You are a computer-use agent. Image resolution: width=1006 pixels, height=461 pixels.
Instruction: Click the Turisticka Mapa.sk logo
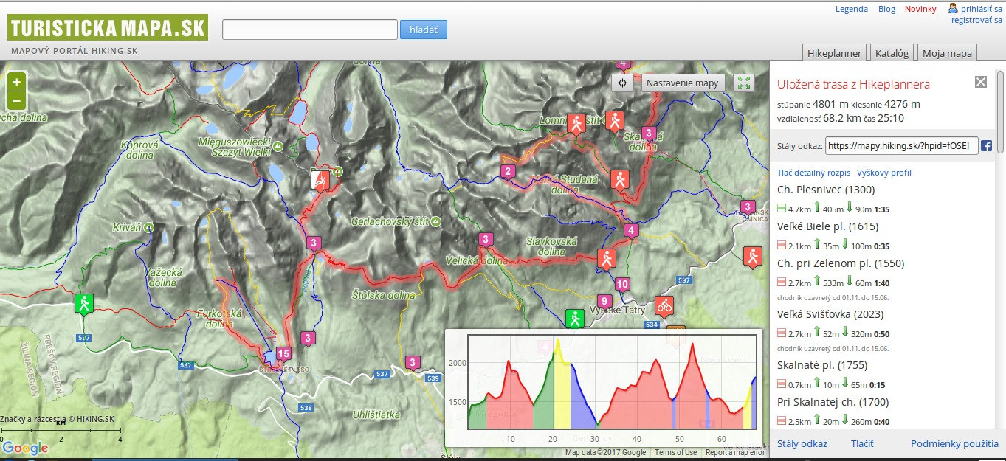click(108, 27)
